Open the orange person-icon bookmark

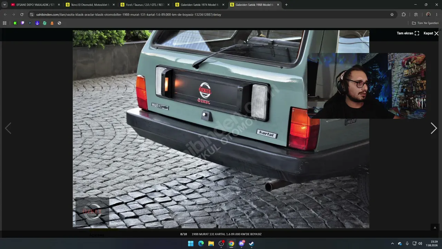(x=52, y=23)
